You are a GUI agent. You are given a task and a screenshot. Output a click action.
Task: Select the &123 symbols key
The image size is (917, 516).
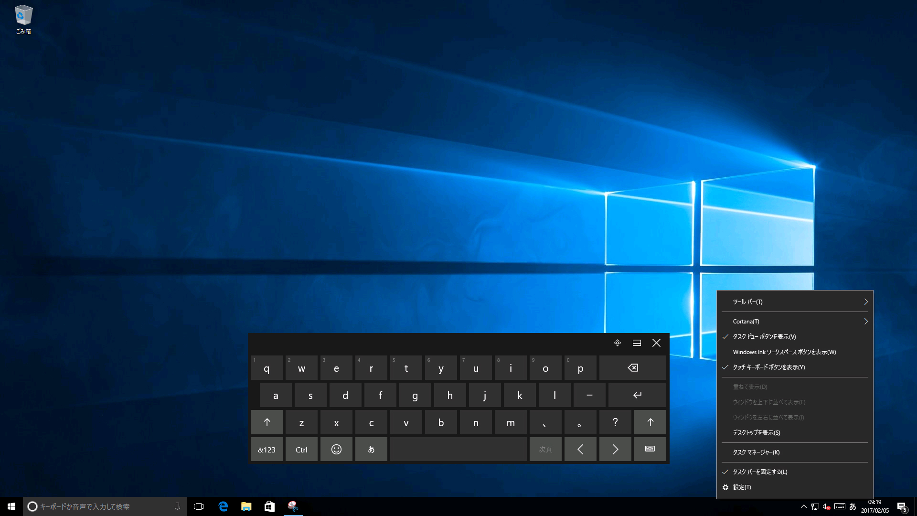click(267, 449)
